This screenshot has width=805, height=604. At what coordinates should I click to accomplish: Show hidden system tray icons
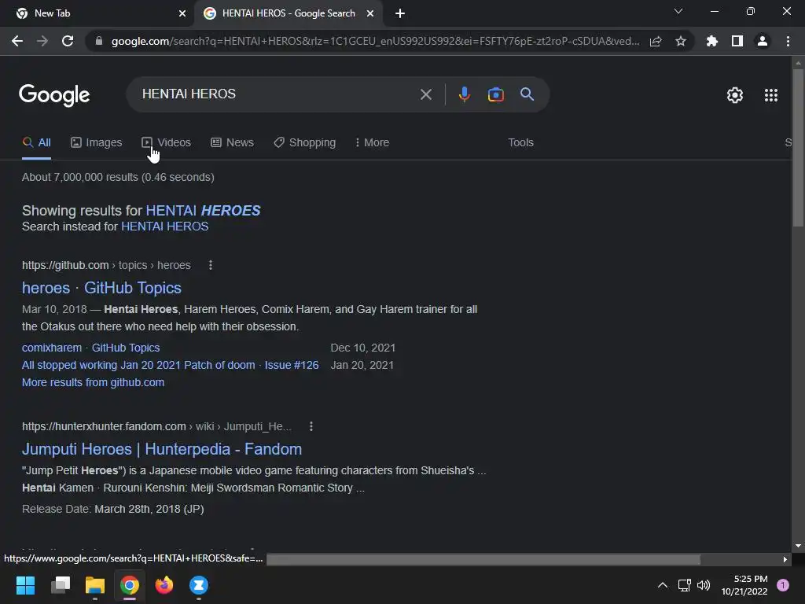(x=663, y=585)
